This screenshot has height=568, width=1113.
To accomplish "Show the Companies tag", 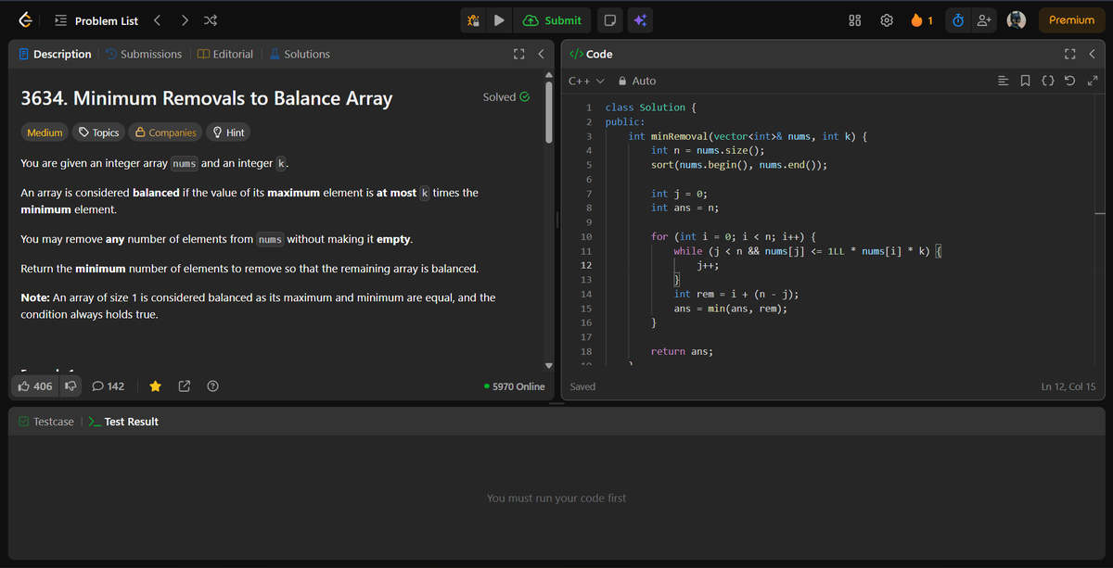I will tap(166, 133).
